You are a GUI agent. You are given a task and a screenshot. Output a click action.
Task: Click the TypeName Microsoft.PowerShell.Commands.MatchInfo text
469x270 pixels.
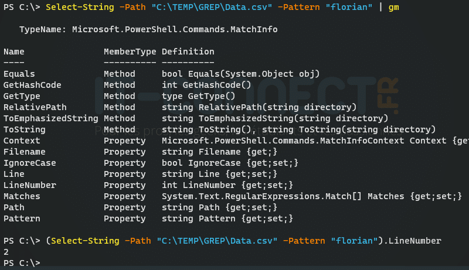click(148, 29)
